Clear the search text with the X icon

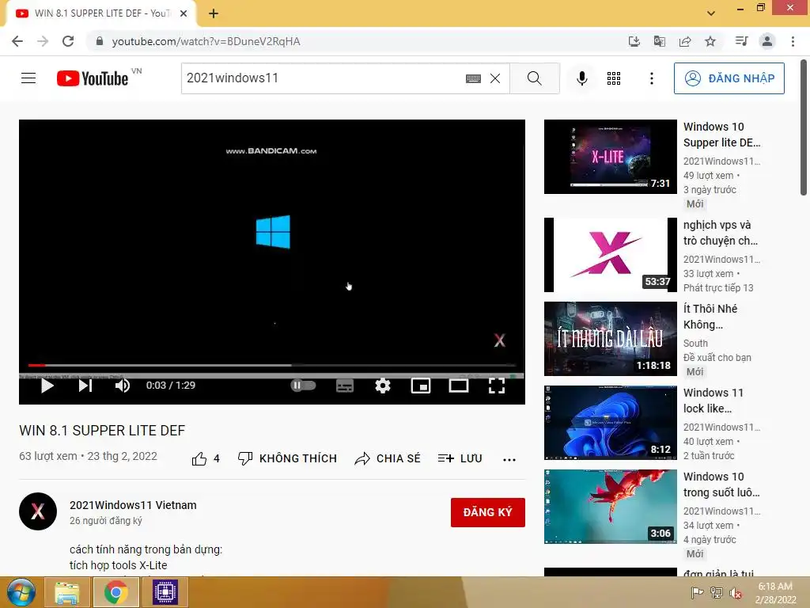point(495,78)
